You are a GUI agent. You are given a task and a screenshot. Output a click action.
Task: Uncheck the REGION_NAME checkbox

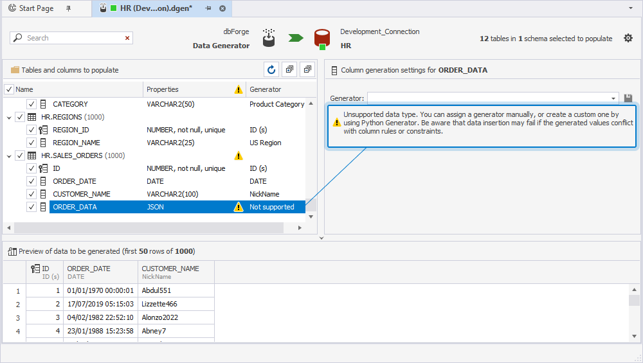[x=32, y=143]
